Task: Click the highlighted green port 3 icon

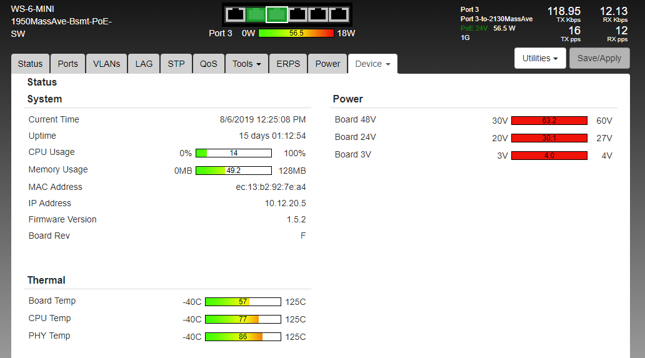Action: 276,14
